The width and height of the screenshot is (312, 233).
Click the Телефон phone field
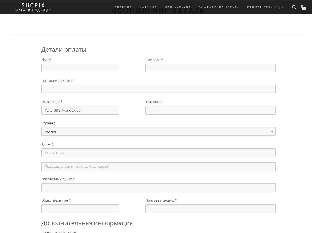coord(210,111)
